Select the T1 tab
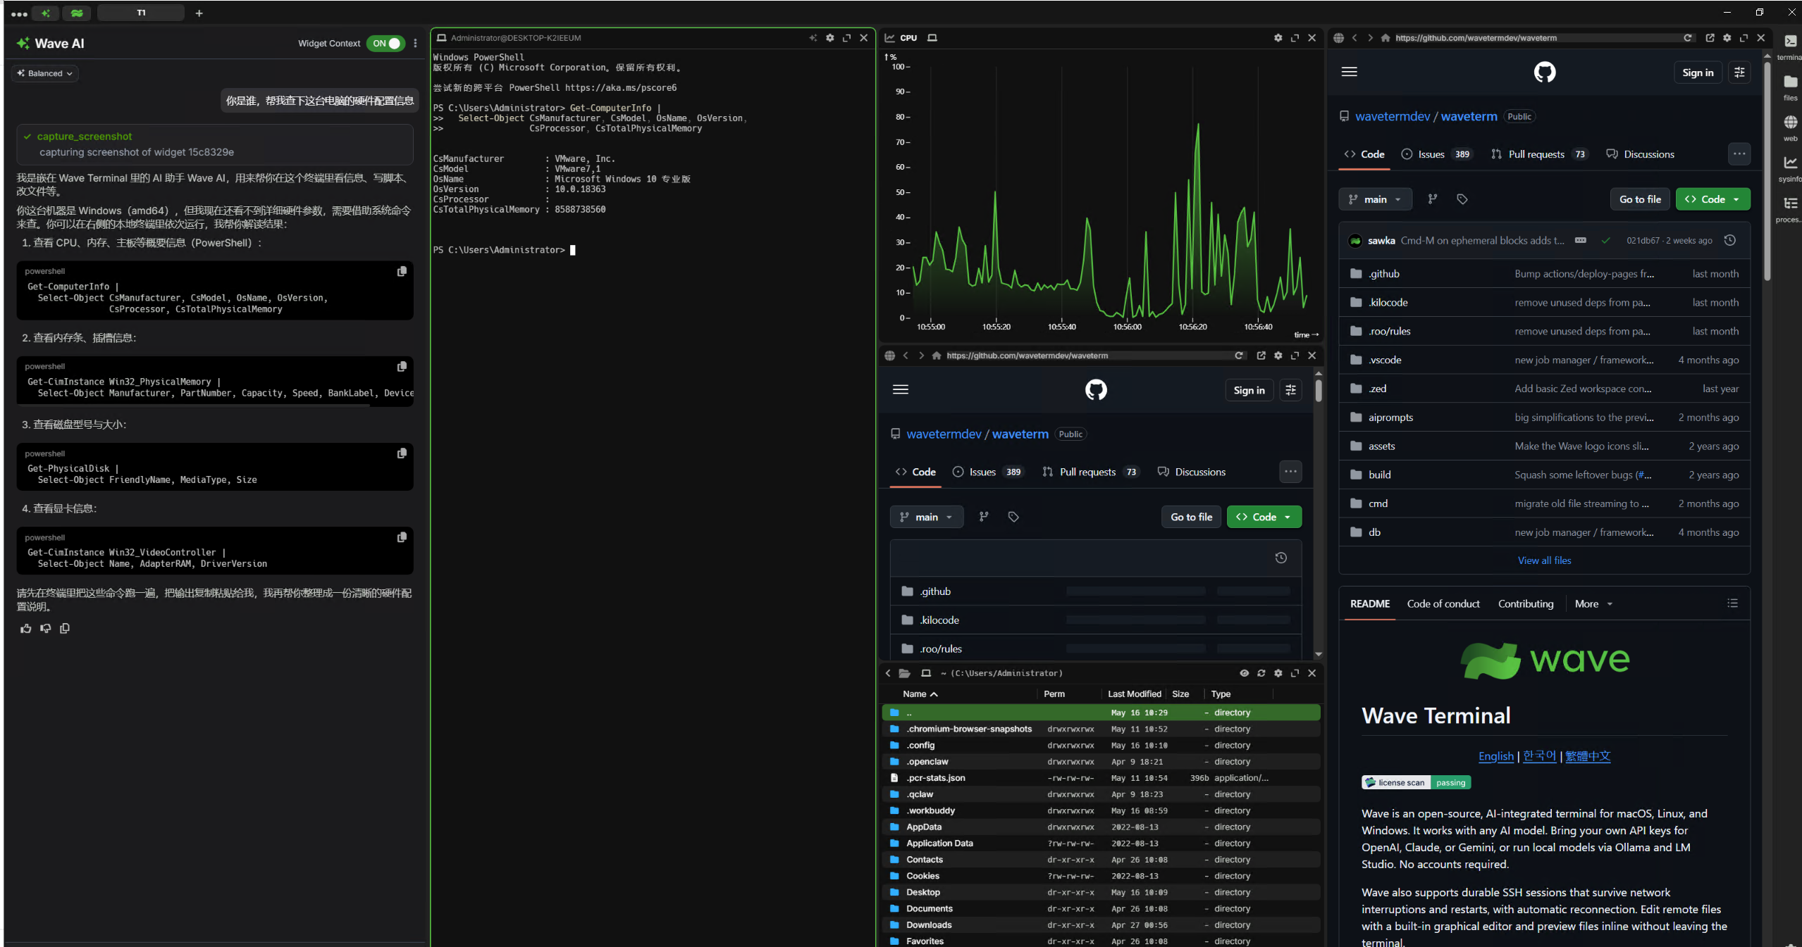Image resolution: width=1802 pixels, height=947 pixels. [141, 13]
